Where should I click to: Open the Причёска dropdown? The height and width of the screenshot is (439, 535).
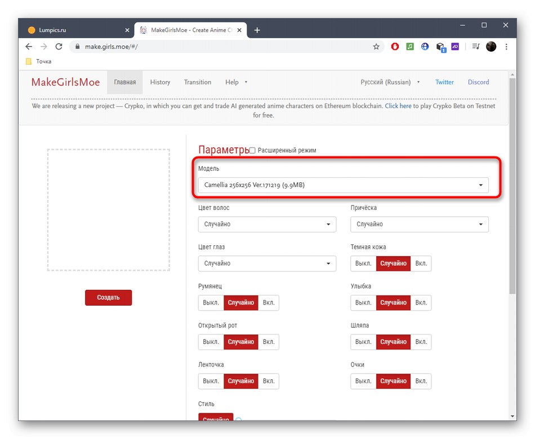point(420,225)
